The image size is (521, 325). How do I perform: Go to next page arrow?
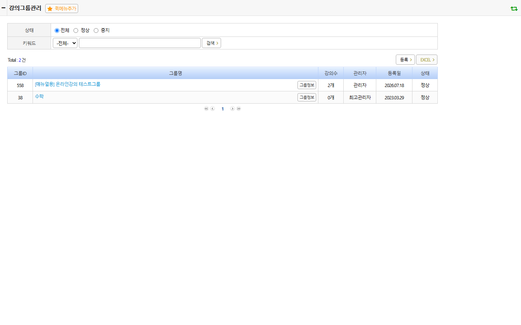(x=232, y=109)
